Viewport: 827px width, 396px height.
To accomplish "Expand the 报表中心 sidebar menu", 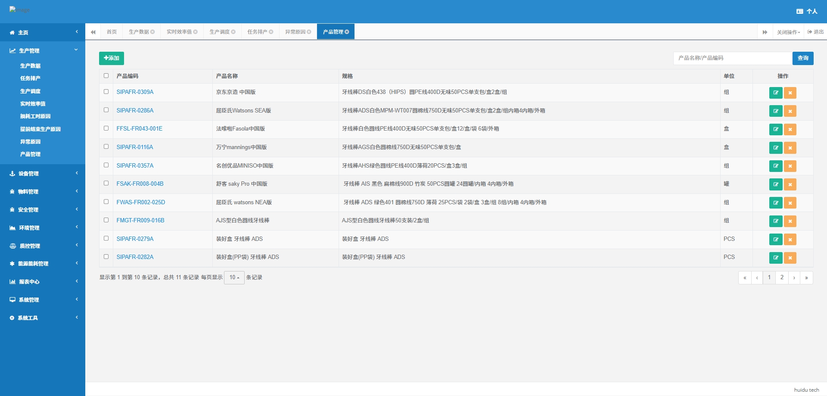I will click(x=43, y=281).
